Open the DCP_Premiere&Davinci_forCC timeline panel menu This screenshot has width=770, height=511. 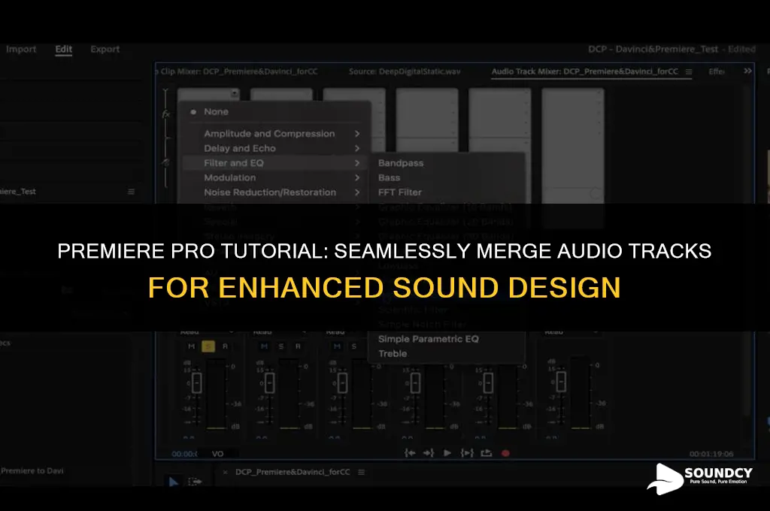point(362,472)
